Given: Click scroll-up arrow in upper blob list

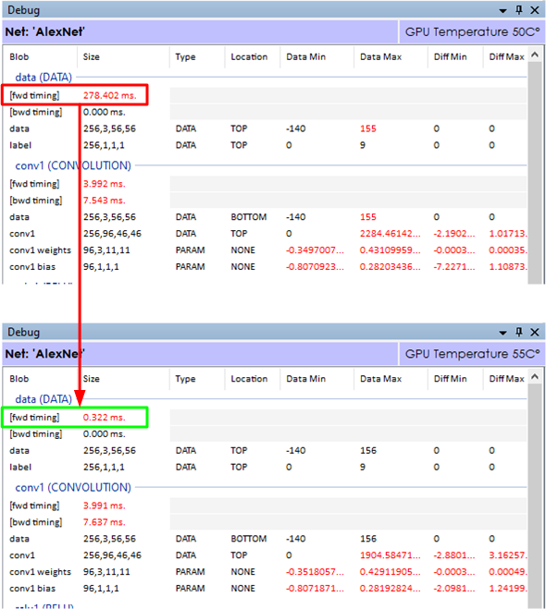Looking at the screenshot, I should click(x=535, y=55).
